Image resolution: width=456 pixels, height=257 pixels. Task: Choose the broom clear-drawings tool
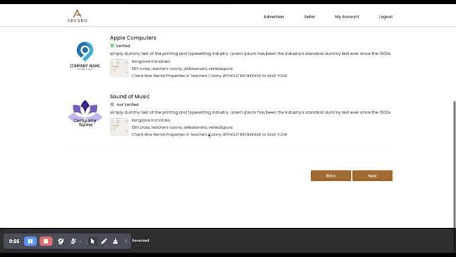pos(115,241)
